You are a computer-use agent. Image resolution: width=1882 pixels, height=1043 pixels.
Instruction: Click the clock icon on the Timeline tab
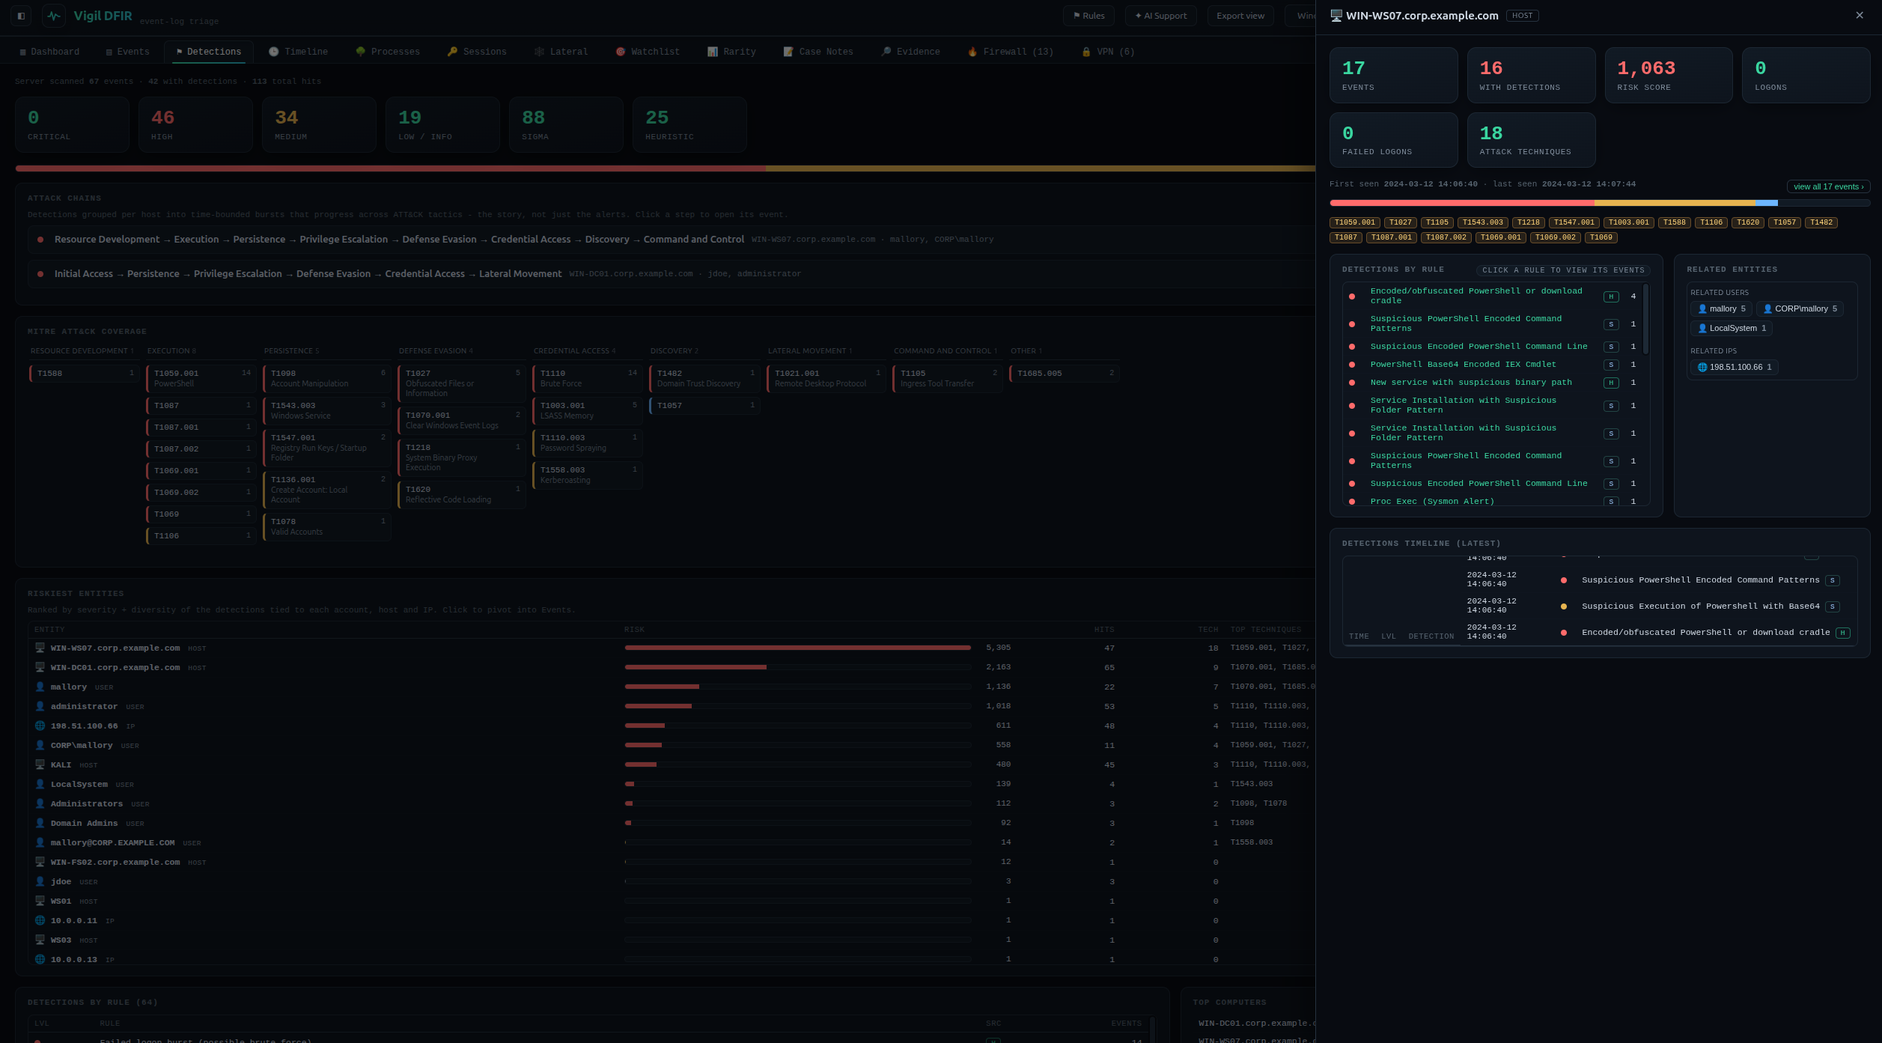274,52
